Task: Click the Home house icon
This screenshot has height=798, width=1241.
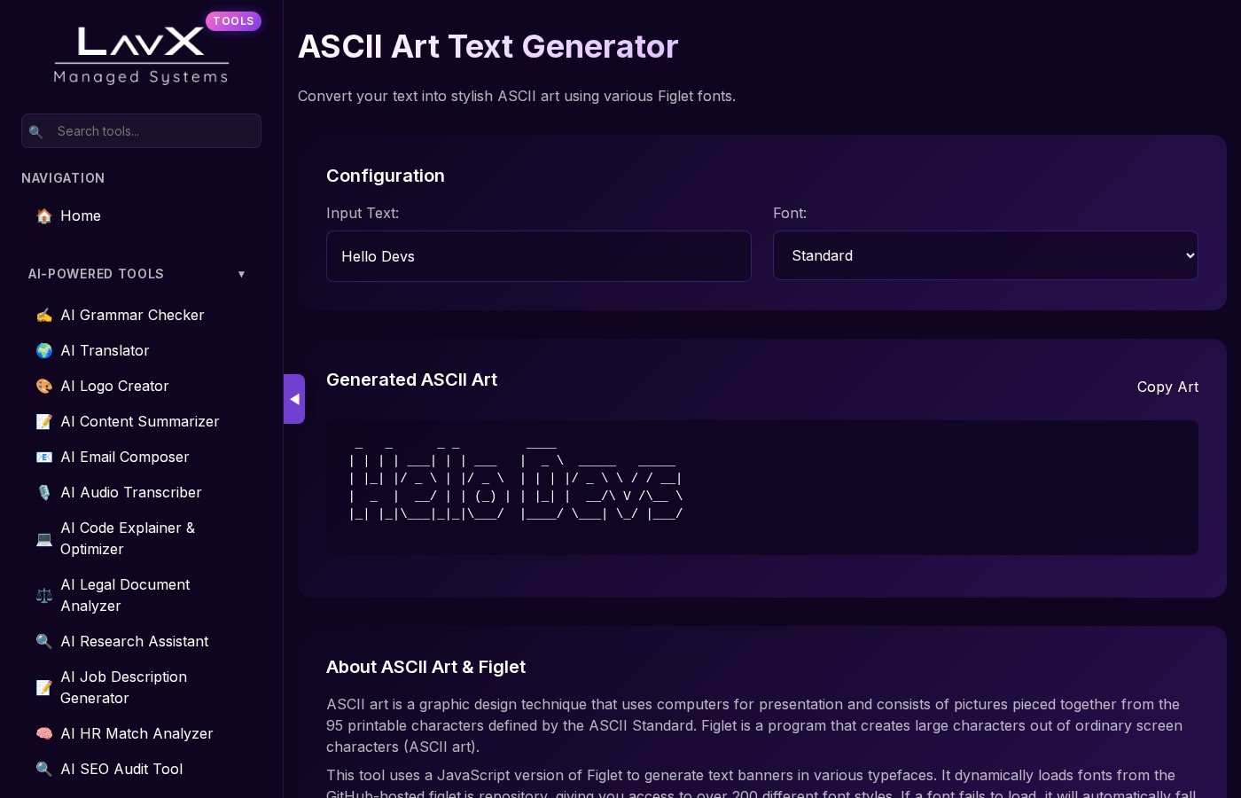Action: (44, 215)
